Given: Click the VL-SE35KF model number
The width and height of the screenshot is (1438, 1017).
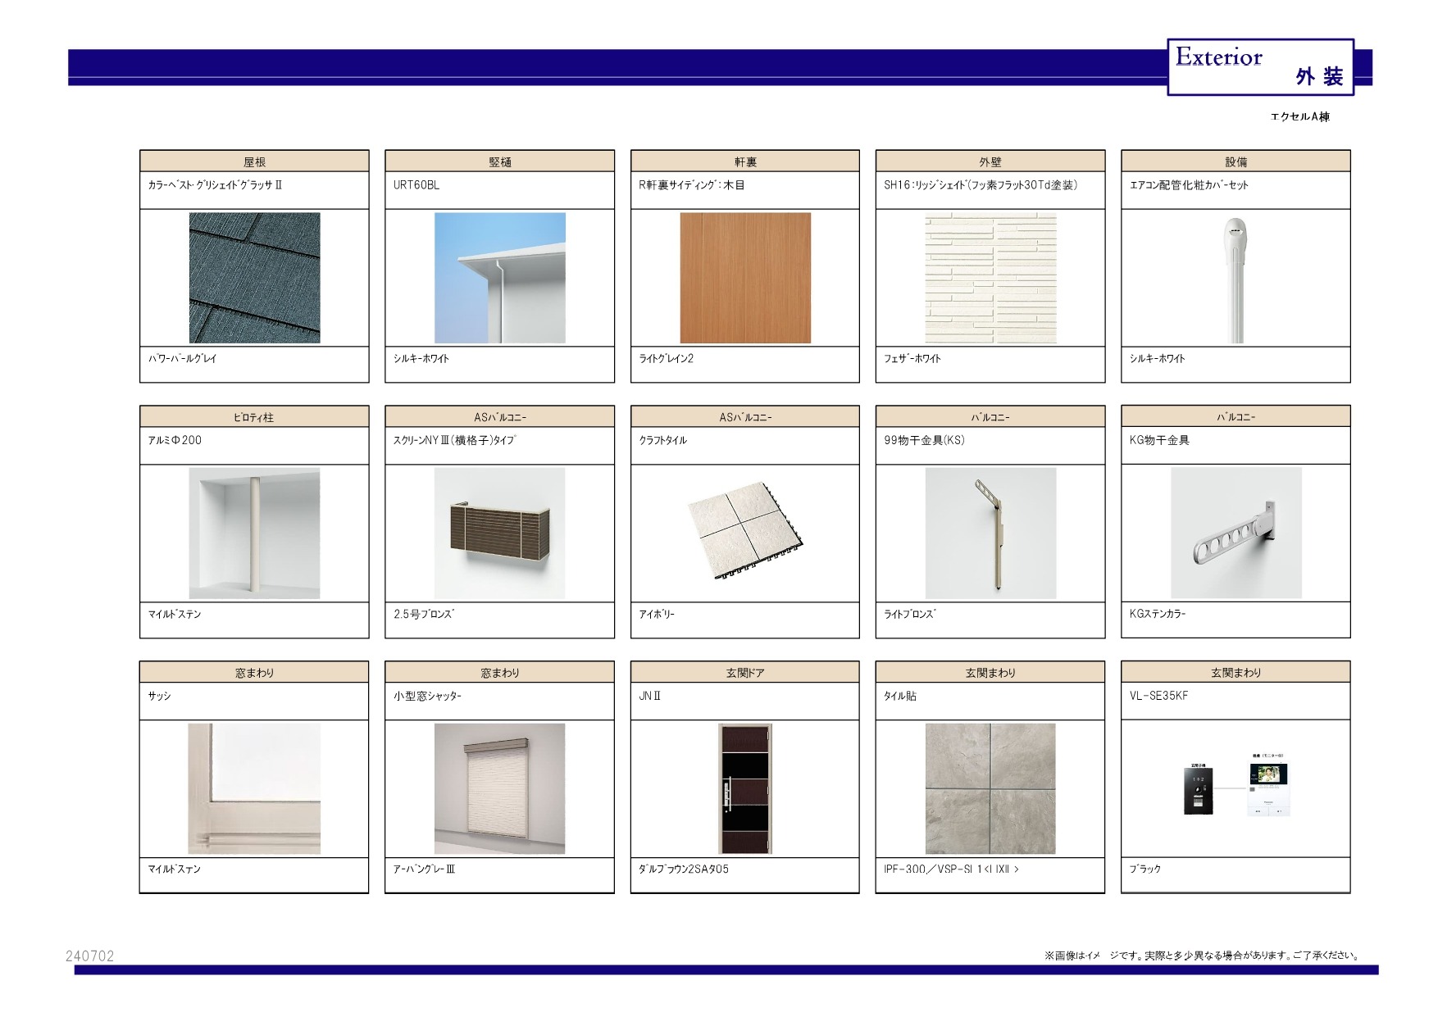Looking at the screenshot, I should click(1158, 696).
